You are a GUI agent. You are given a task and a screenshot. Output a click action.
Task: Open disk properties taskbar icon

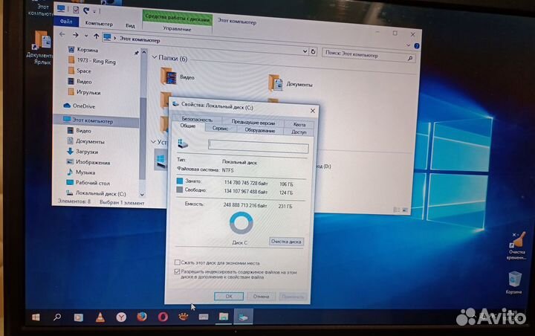pyautogui.click(x=243, y=317)
